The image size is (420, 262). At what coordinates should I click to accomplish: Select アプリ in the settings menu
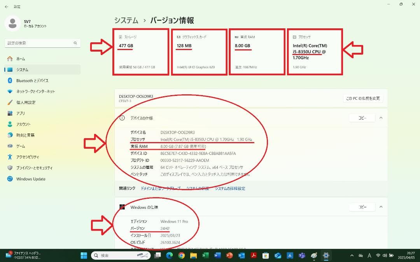coord(20,113)
